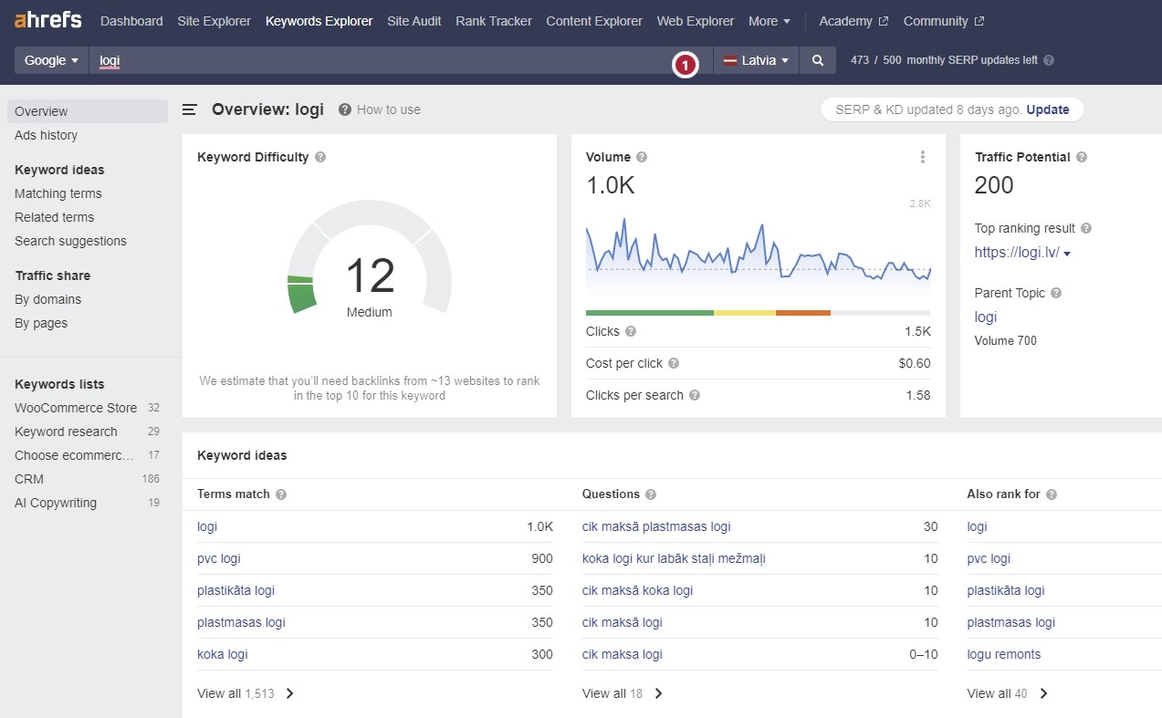Click help icon beside Traffic Potential
Image resolution: width=1162 pixels, height=718 pixels.
(x=1082, y=157)
